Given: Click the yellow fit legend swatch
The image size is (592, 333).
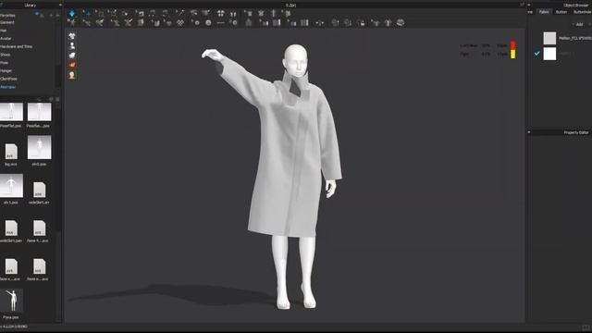Looking at the screenshot, I should (512, 54).
